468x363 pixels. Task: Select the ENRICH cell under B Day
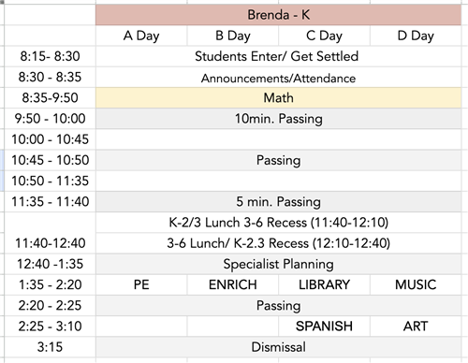coord(233,284)
